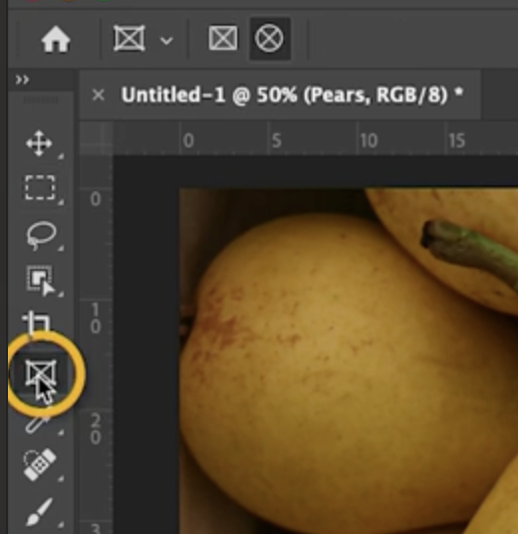Screen dimensions: 518x534
Task: Click the pear image on canvas
Action: 349,361
